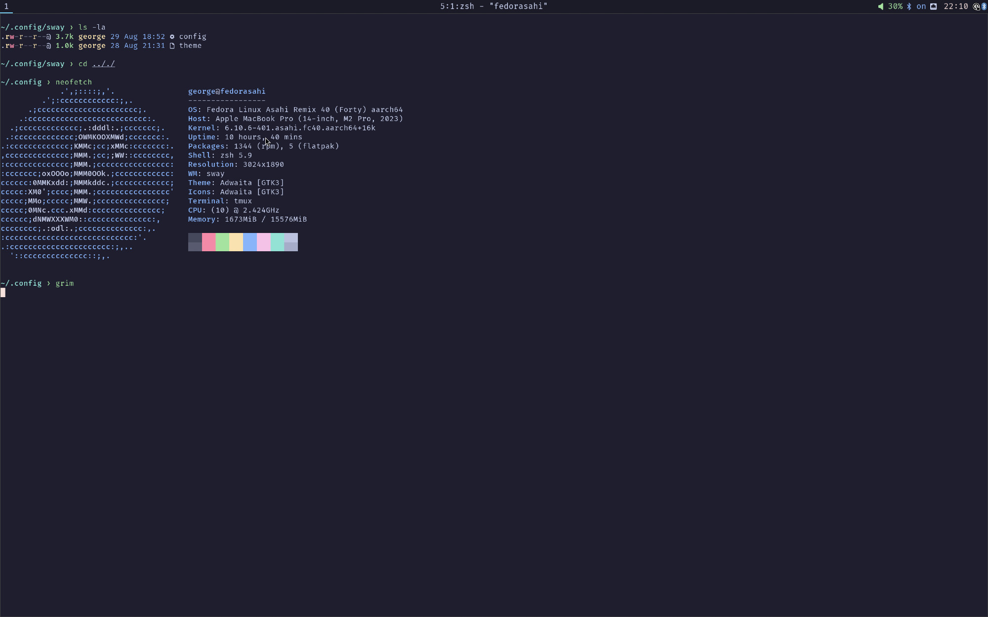
Task: Click the Bluetooth "on" status text
Action: pyautogui.click(x=921, y=6)
